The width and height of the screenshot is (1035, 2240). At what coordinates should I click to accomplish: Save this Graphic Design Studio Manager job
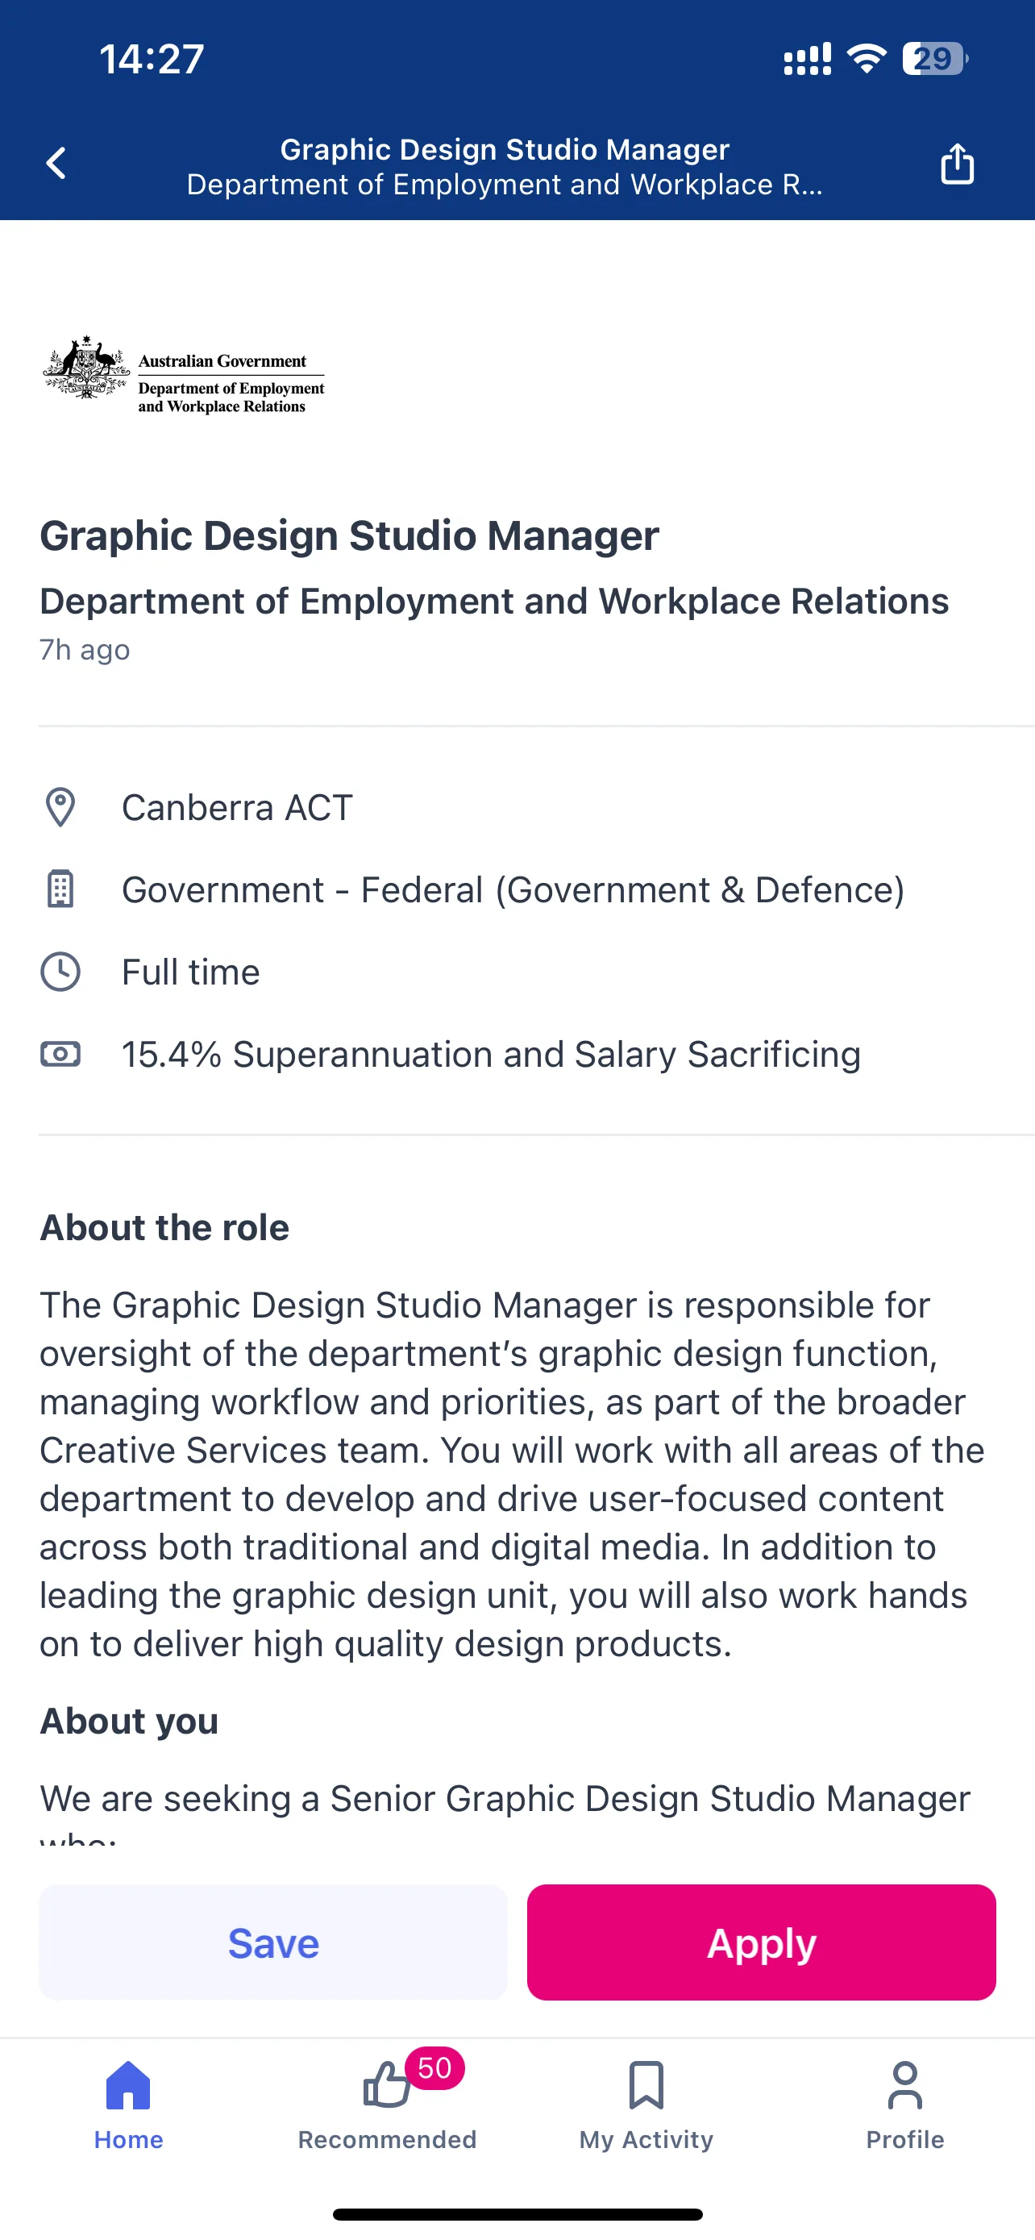273,1942
